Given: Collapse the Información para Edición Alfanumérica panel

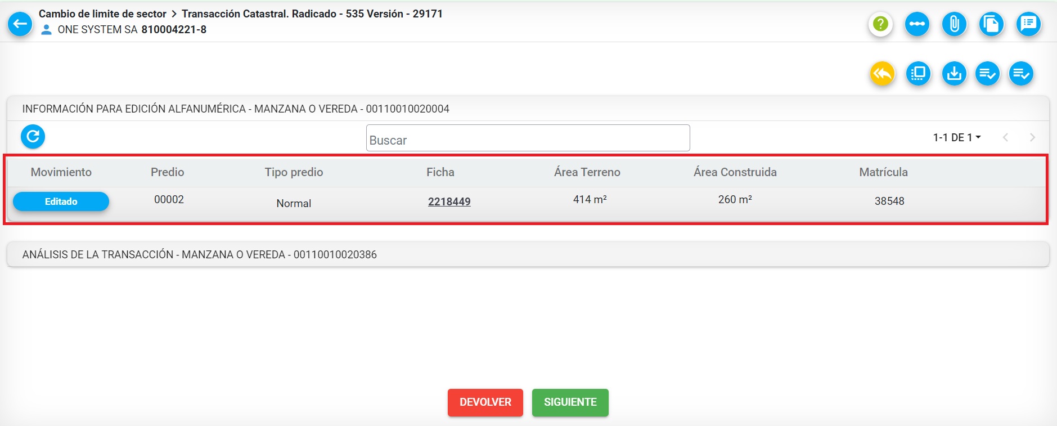Looking at the screenshot, I should (x=528, y=109).
